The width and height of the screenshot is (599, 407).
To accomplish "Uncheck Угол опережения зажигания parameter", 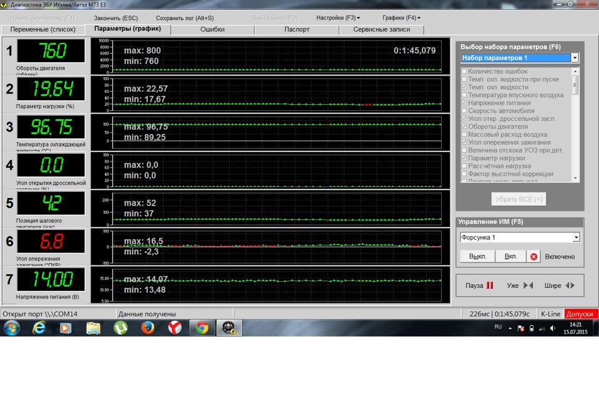I will (464, 142).
